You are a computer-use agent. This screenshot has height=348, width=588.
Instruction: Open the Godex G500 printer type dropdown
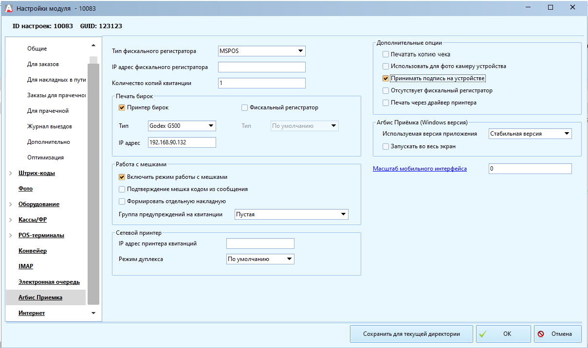182,126
